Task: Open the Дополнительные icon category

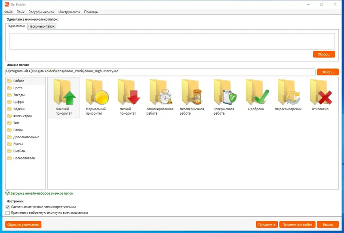Action: [25, 137]
